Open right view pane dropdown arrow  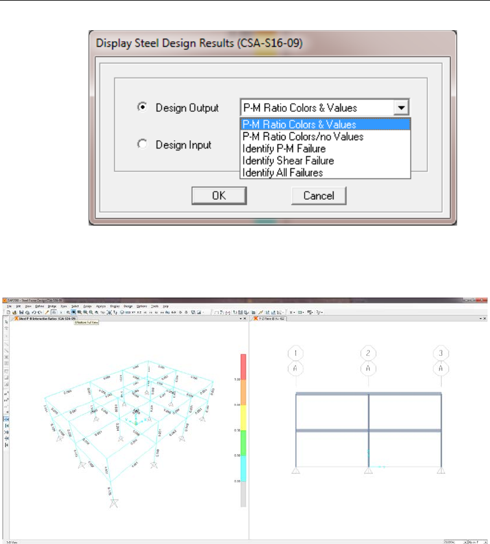coord(480,318)
